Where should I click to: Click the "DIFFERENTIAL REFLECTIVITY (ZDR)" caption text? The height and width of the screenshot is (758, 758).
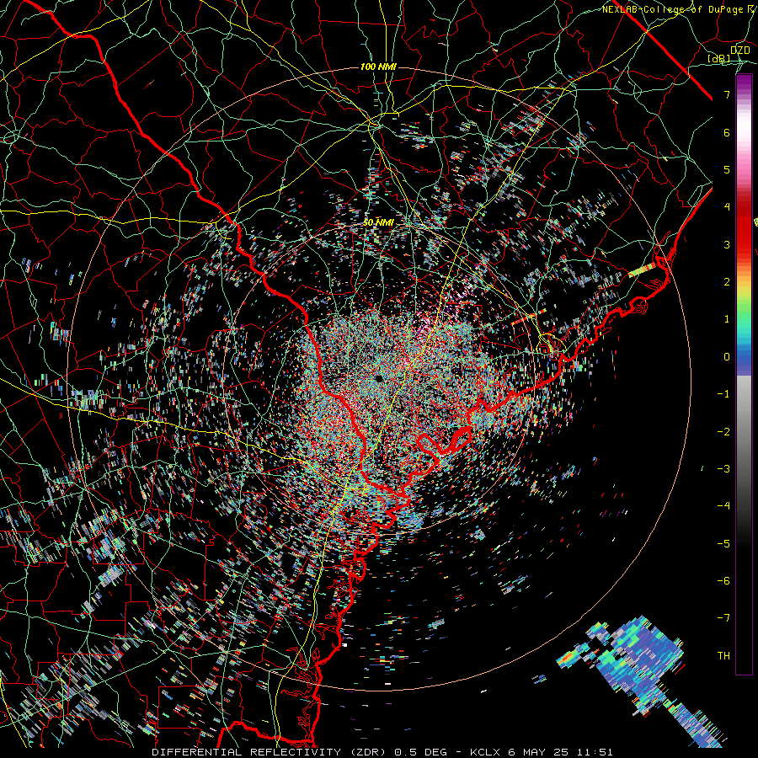tap(269, 752)
